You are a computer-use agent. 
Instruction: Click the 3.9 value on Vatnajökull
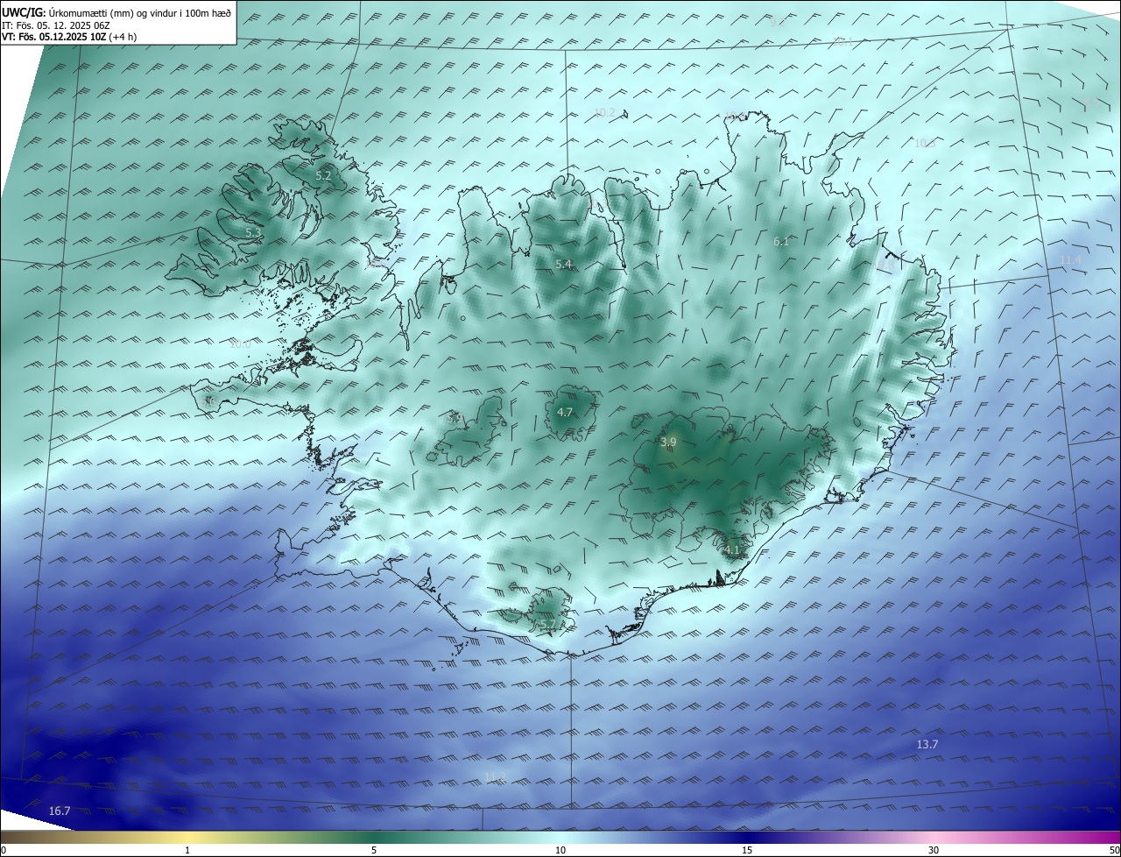click(x=668, y=443)
